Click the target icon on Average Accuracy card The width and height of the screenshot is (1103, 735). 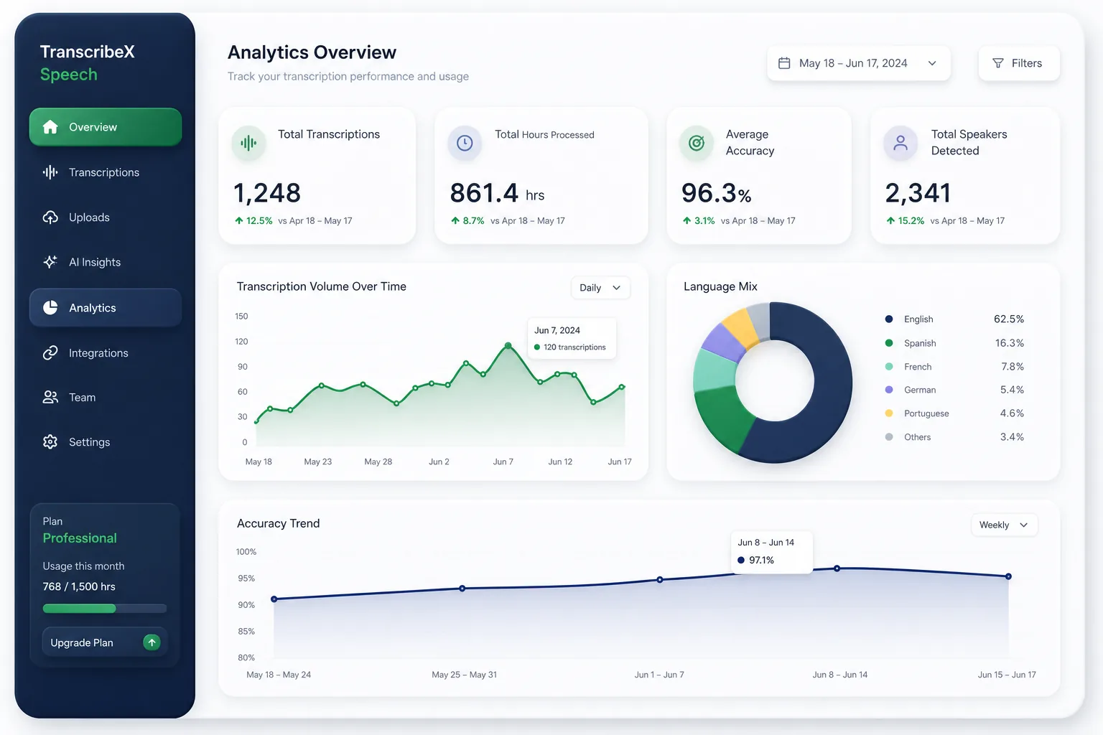(697, 143)
